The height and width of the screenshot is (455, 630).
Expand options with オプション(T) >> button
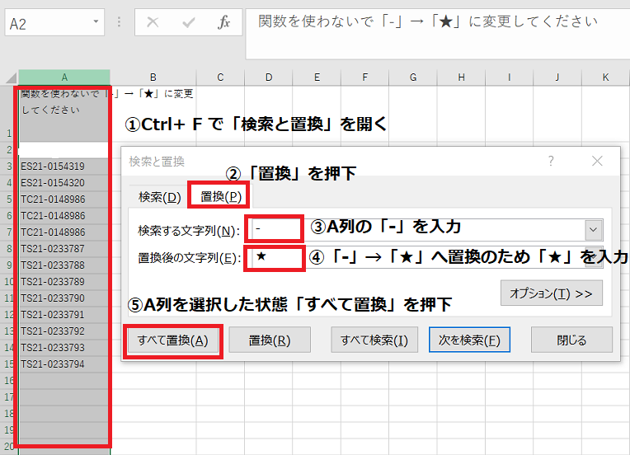[x=551, y=293]
